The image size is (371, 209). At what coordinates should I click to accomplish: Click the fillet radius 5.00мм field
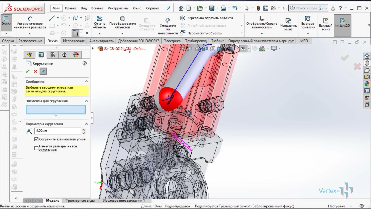point(58,131)
